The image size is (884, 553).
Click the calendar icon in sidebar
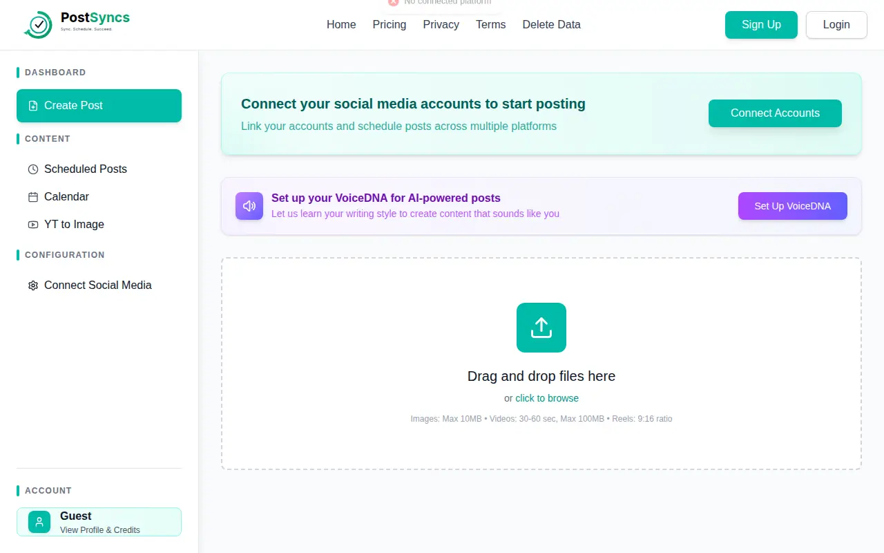coord(33,197)
